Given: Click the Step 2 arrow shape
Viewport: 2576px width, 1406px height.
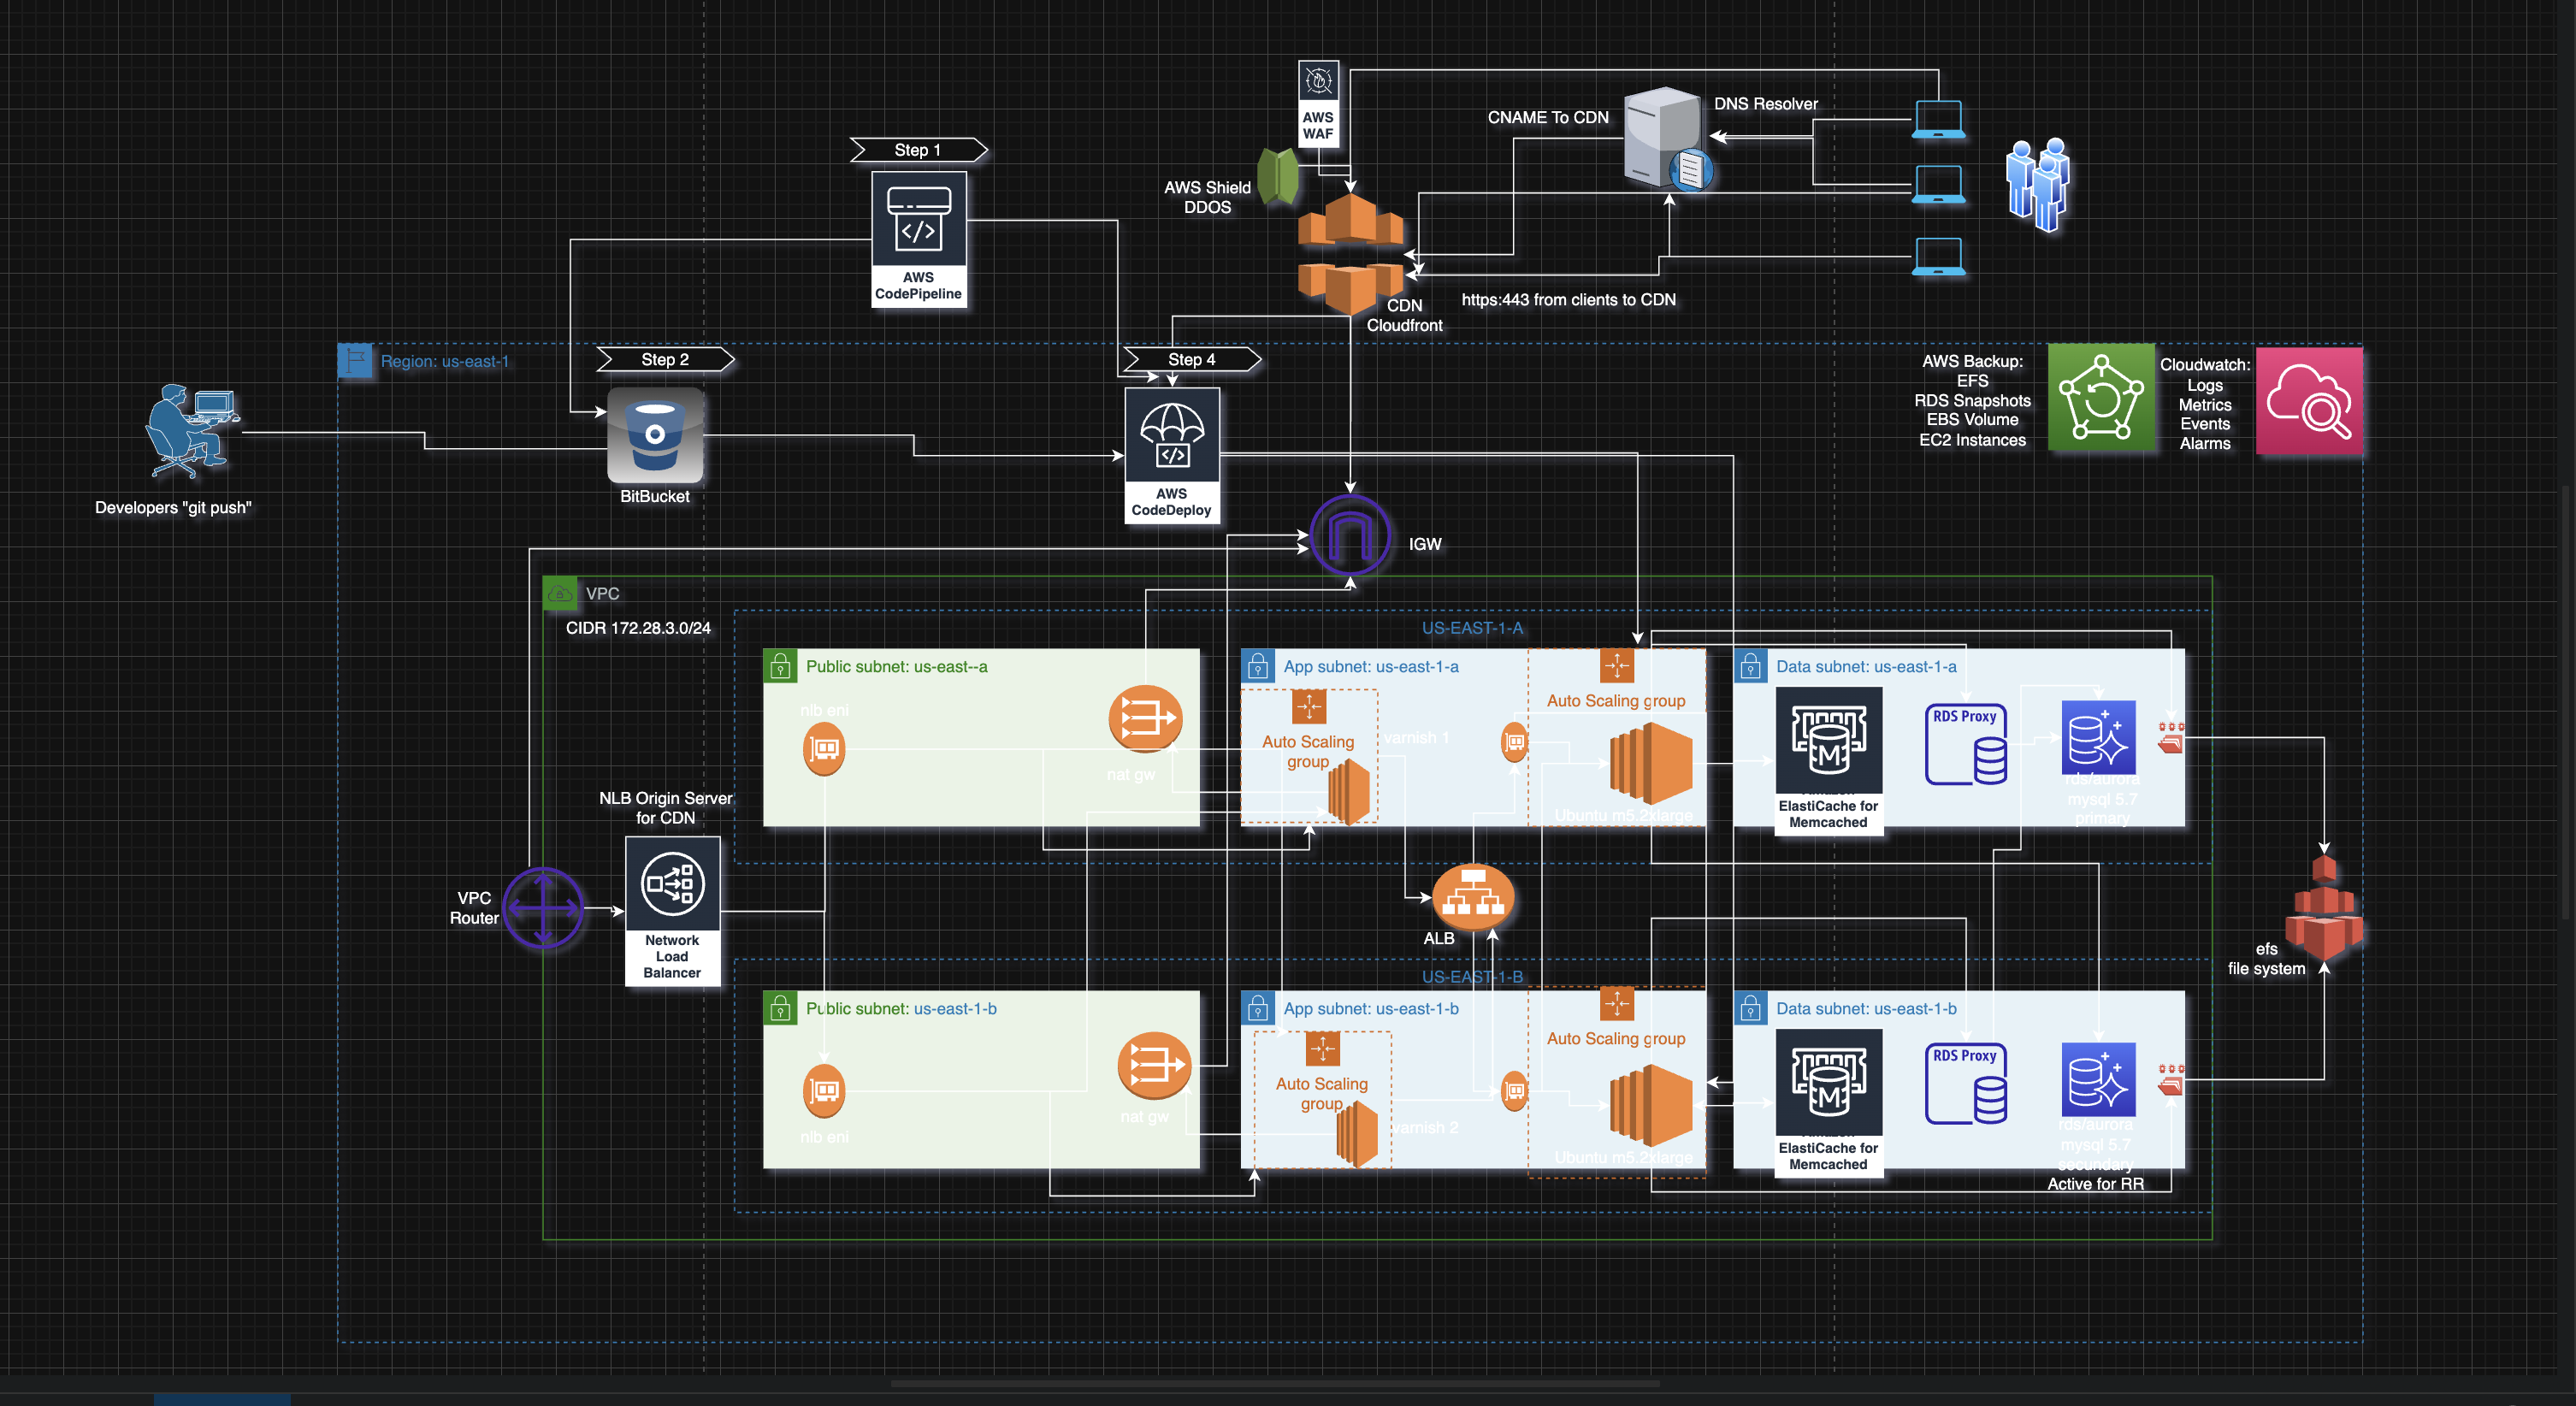Looking at the screenshot, I should coord(666,359).
